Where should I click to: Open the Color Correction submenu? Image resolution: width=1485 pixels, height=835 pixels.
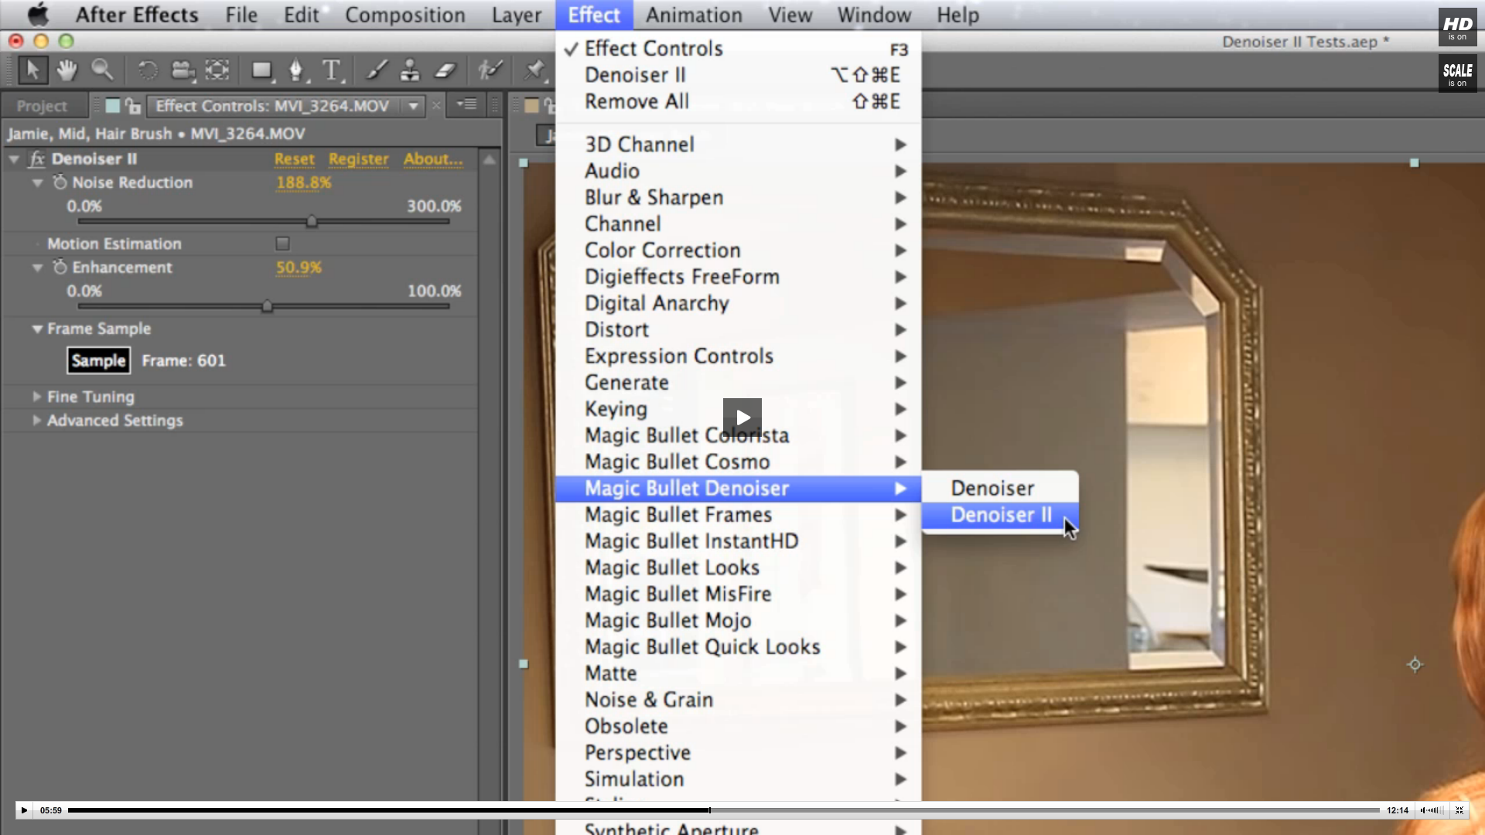tap(738, 250)
